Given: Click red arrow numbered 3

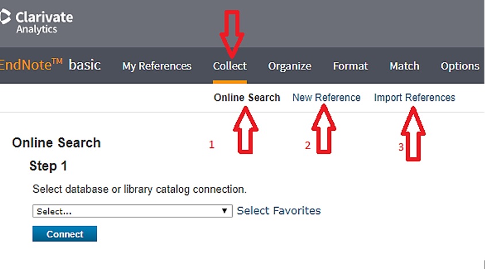Looking at the screenshot, I should tap(413, 134).
